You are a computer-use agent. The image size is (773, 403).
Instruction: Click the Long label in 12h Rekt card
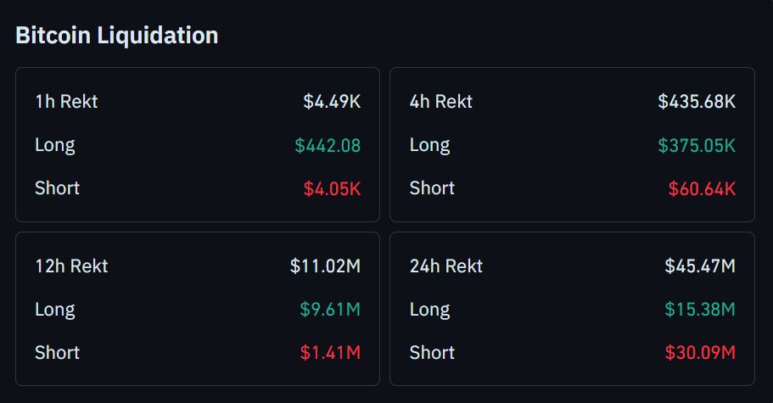(55, 310)
